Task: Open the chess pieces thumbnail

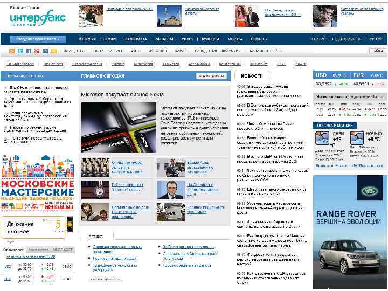Action: (95, 167)
